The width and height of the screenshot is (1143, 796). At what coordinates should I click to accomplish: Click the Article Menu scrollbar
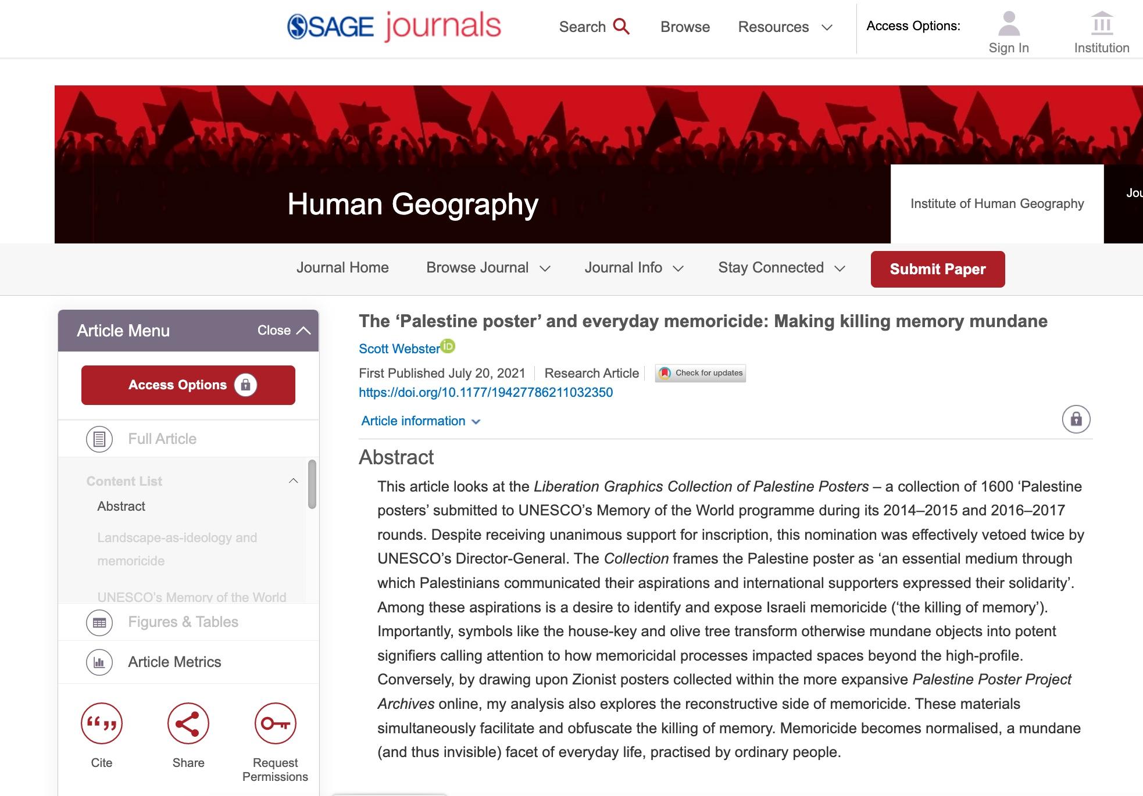click(x=312, y=484)
